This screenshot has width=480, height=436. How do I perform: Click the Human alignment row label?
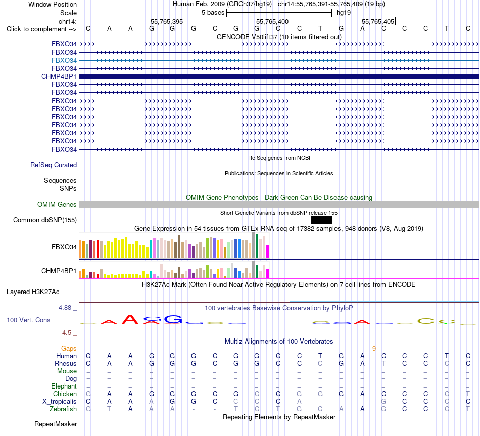pos(66,356)
